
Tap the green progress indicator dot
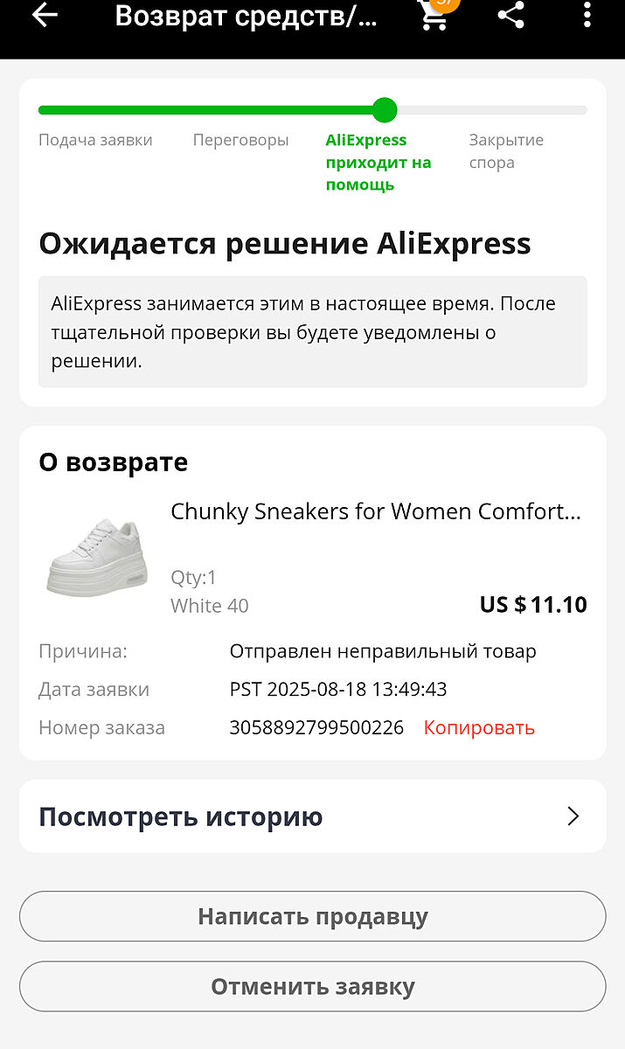[384, 110]
